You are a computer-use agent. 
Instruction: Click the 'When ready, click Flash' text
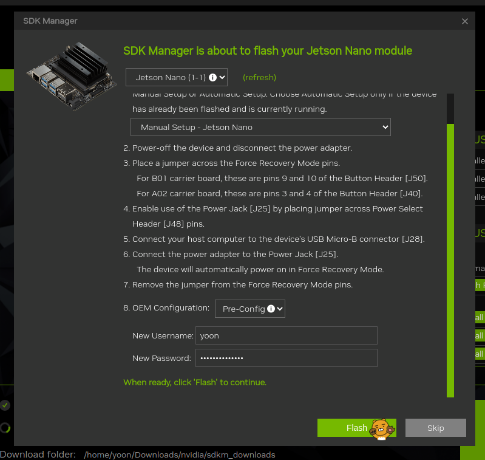195,382
